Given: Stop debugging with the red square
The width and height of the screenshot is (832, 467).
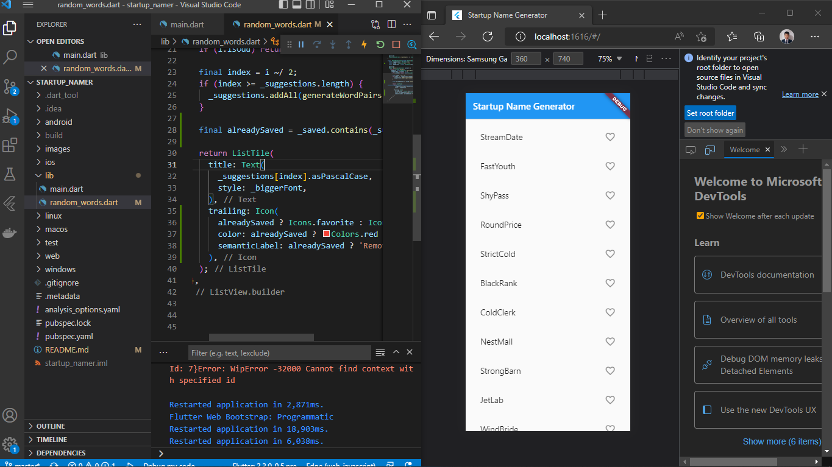Looking at the screenshot, I should pyautogui.click(x=396, y=44).
